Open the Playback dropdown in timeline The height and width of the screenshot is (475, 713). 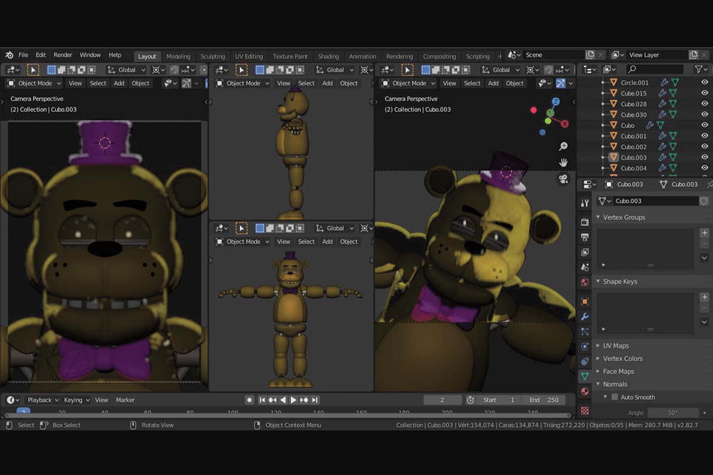point(43,400)
